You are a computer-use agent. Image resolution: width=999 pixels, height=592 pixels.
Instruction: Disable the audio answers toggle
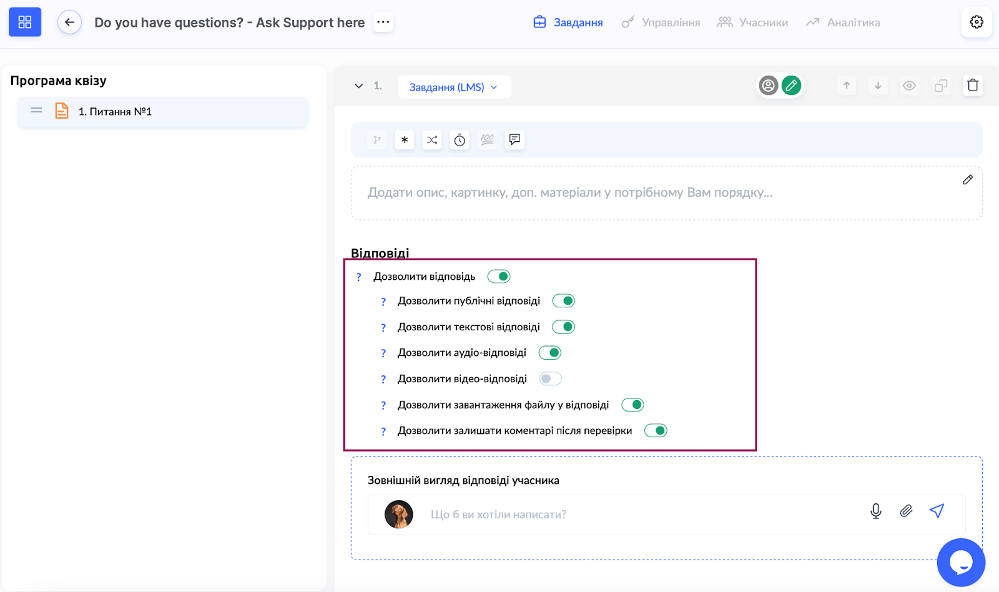550,353
